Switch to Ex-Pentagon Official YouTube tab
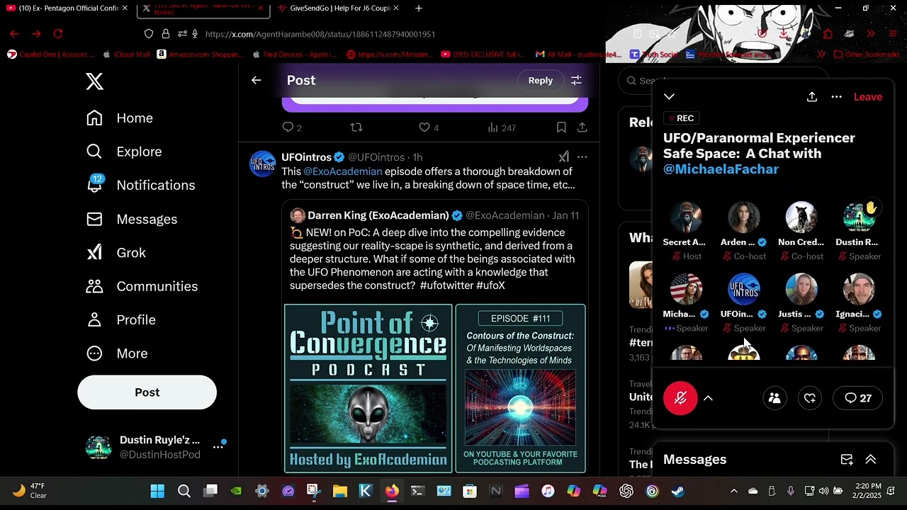 point(67,8)
